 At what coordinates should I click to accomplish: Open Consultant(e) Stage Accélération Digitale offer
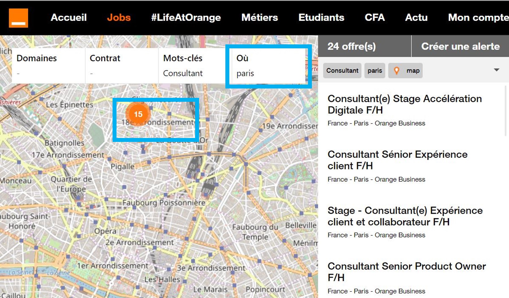click(x=404, y=104)
